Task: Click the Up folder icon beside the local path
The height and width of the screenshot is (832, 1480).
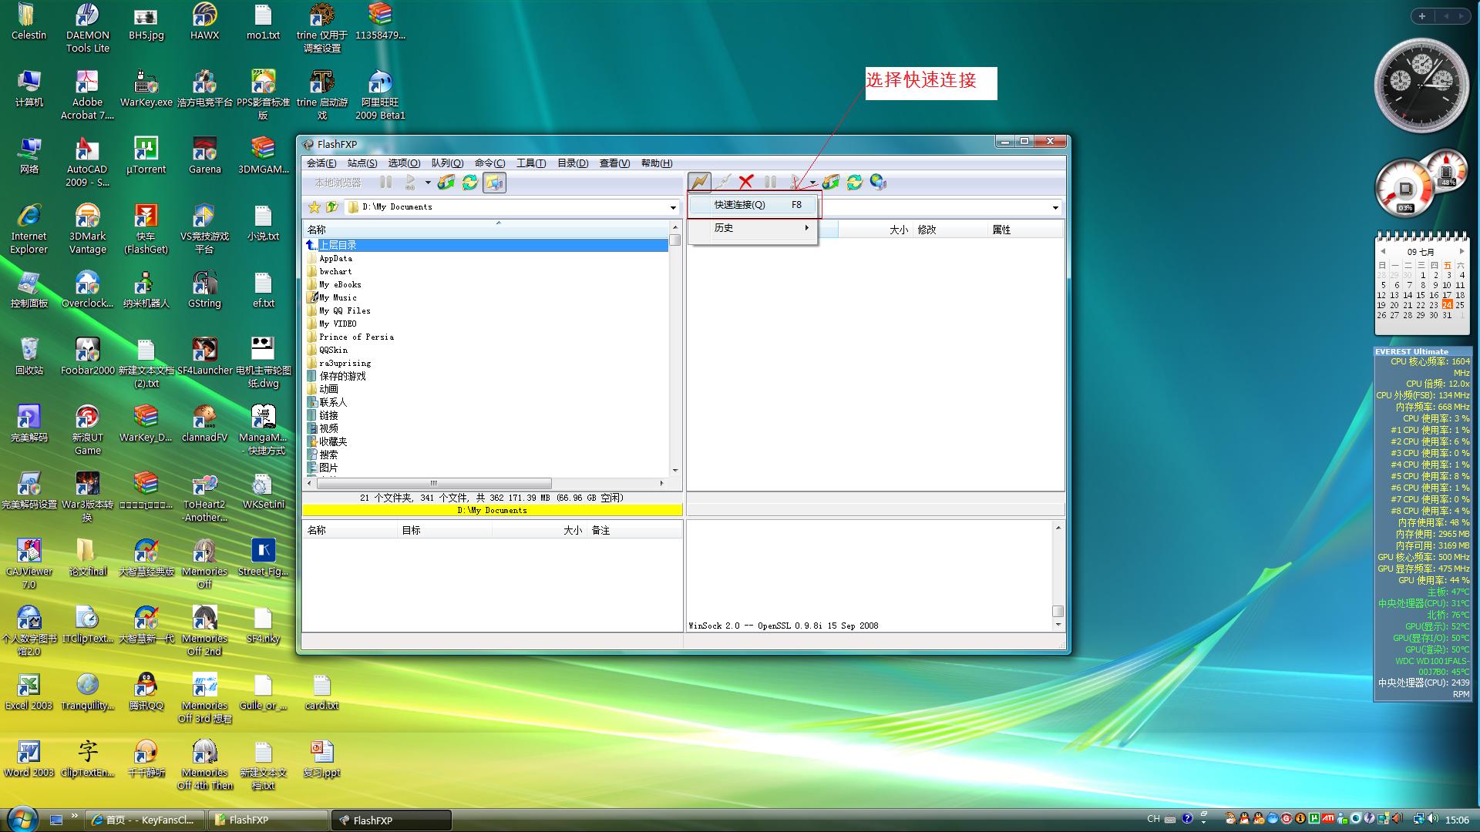Action: (332, 207)
